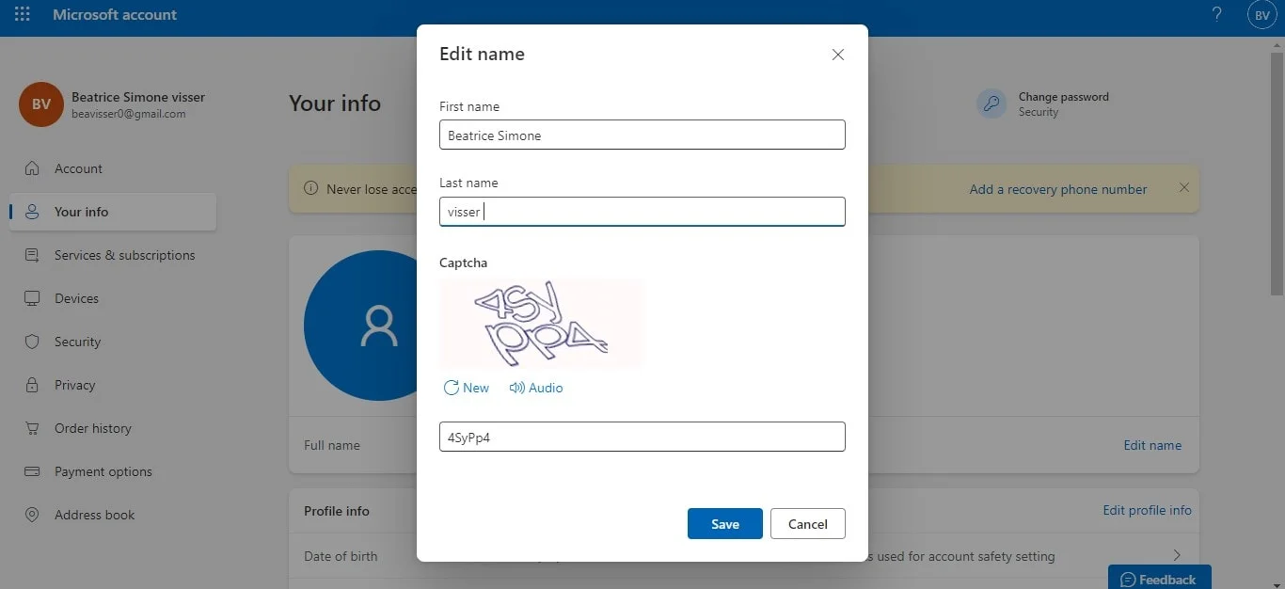Click the BV profile picture in sidebar
The width and height of the screenshot is (1285, 589).
pyautogui.click(x=40, y=104)
